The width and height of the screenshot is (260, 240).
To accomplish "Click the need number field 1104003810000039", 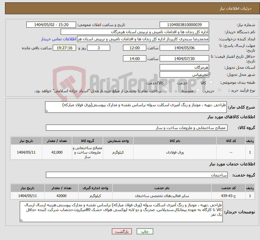I will (x=184, y=25).
